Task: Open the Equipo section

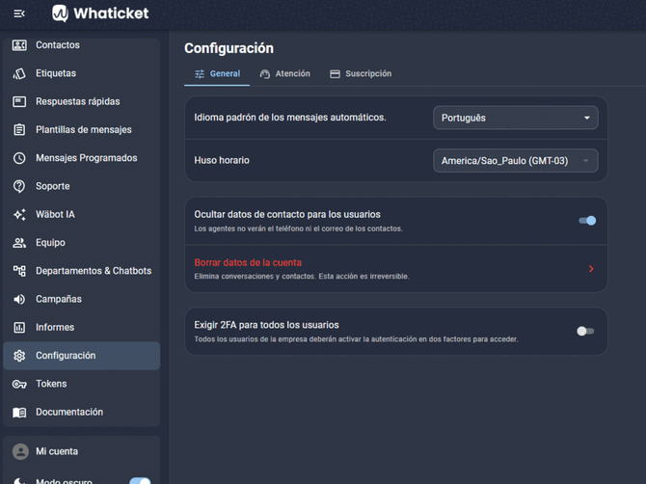Action: [x=82, y=243]
